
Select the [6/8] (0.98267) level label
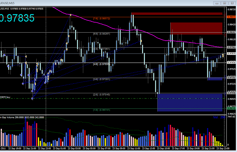[x=102, y=34]
